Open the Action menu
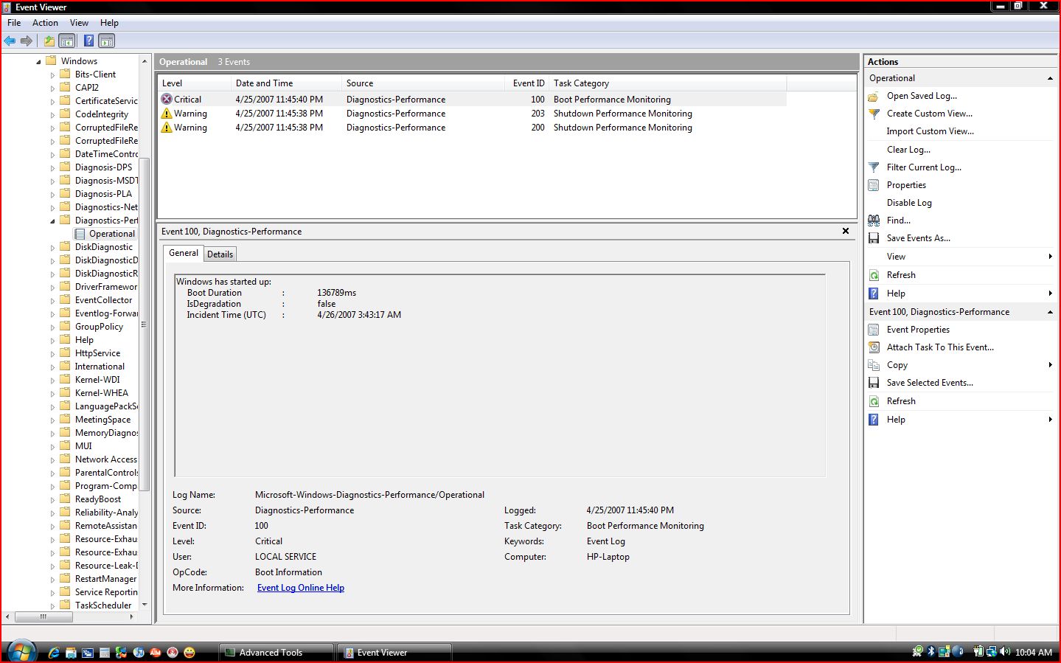 click(x=45, y=23)
